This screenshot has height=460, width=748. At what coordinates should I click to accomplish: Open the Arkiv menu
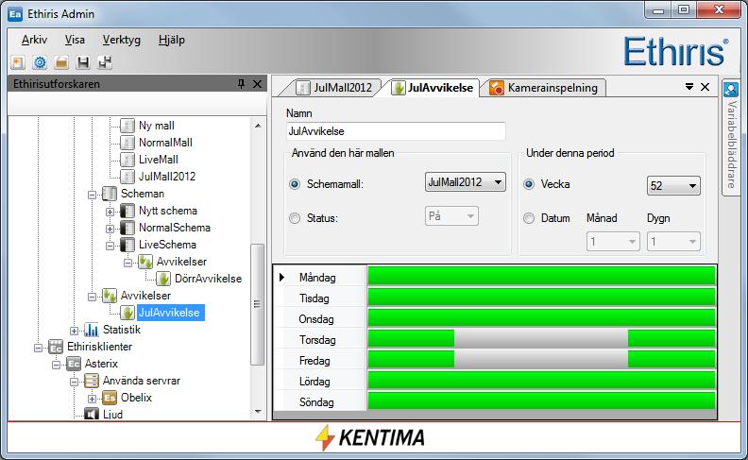(x=34, y=40)
